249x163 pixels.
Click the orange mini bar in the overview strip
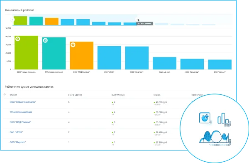[52, 21]
